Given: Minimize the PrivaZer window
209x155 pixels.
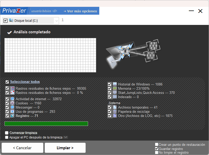Looking at the screenshot, I should point(191,11).
